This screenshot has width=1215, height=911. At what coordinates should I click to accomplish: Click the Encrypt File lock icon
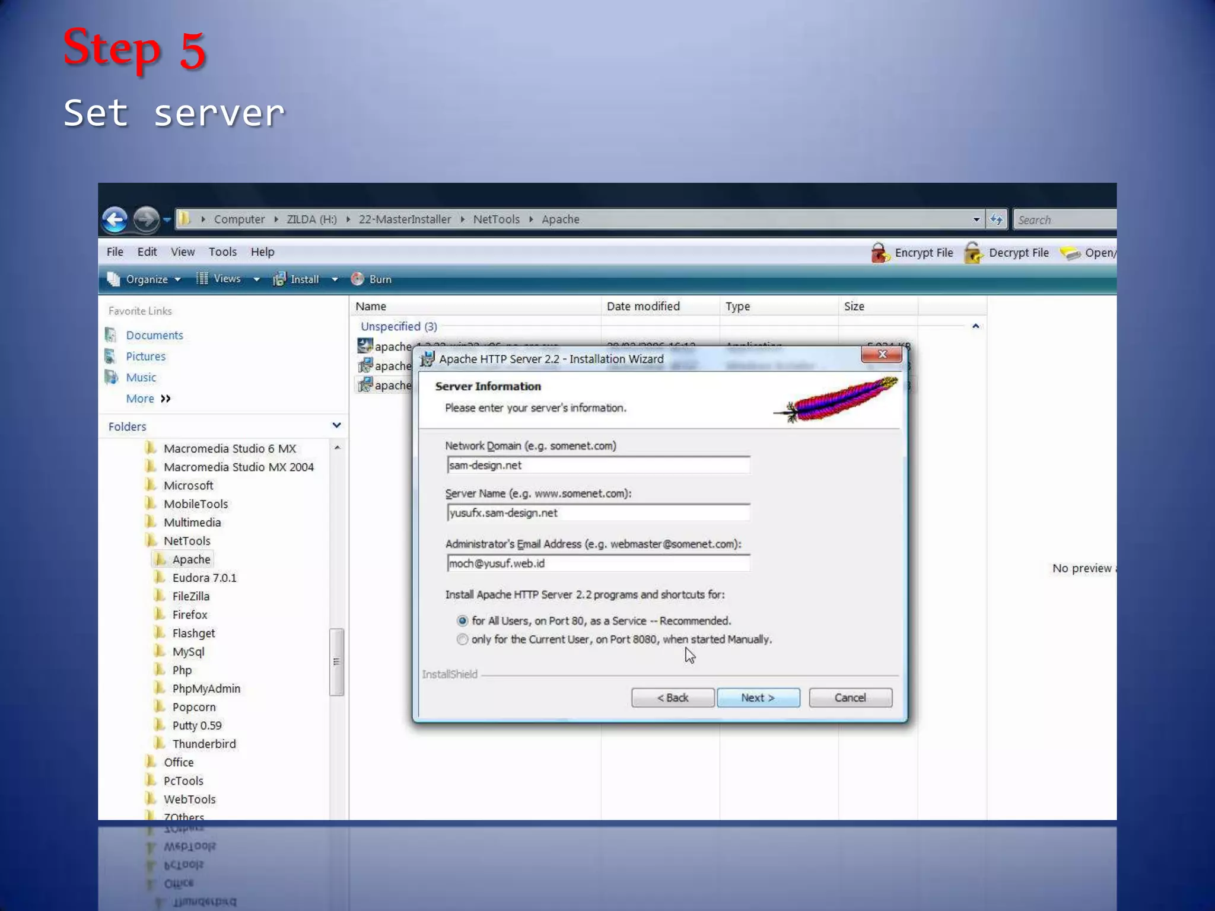pos(880,253)
